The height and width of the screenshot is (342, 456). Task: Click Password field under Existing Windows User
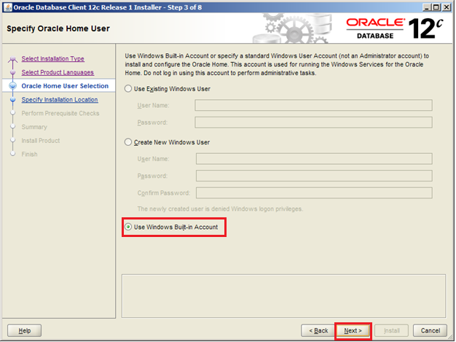tap(313, 123)
